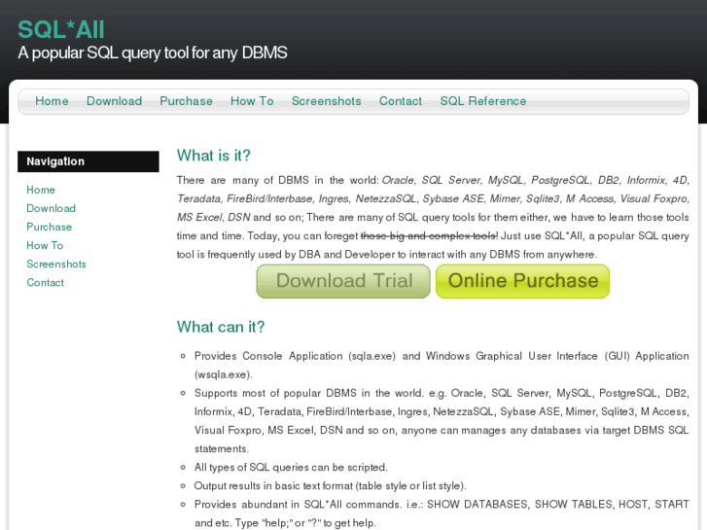Click the struck-through text 'those big and complex tools'

(x=428, y=236)
